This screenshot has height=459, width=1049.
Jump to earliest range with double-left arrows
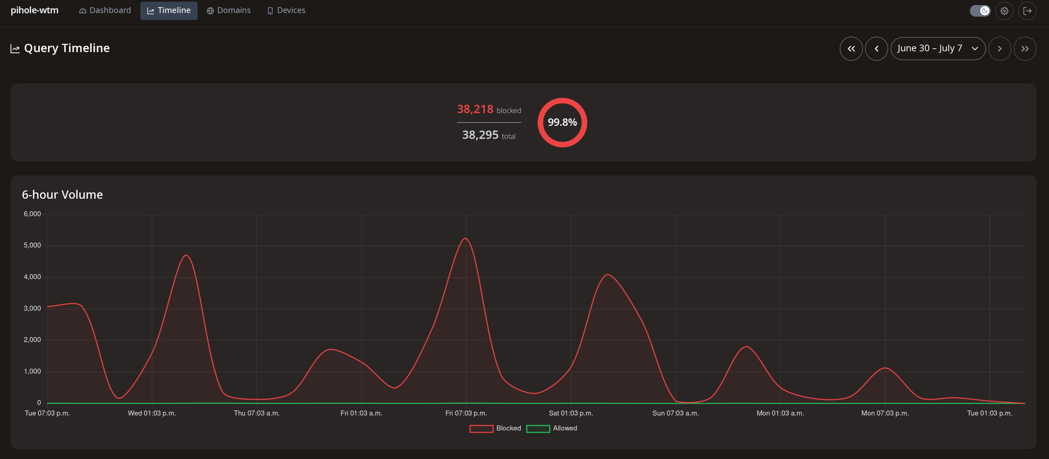851,49
